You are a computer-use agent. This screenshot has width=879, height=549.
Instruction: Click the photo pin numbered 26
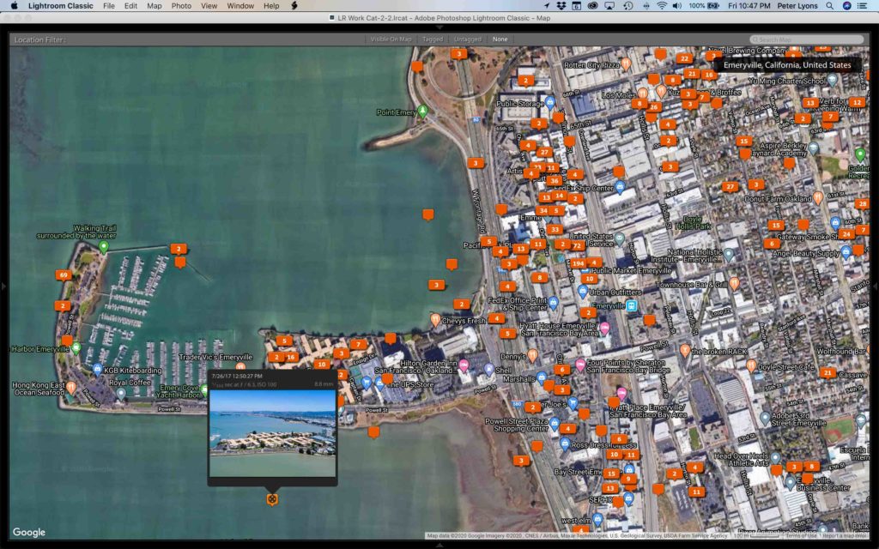(653, 107)
